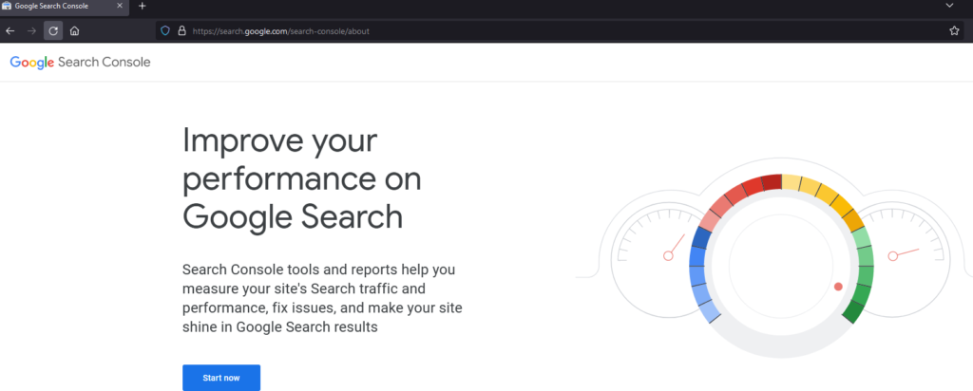This screenshot has width=973, height=391.
Task: Click the Google Search Console logo
Action: coord(80,62)
